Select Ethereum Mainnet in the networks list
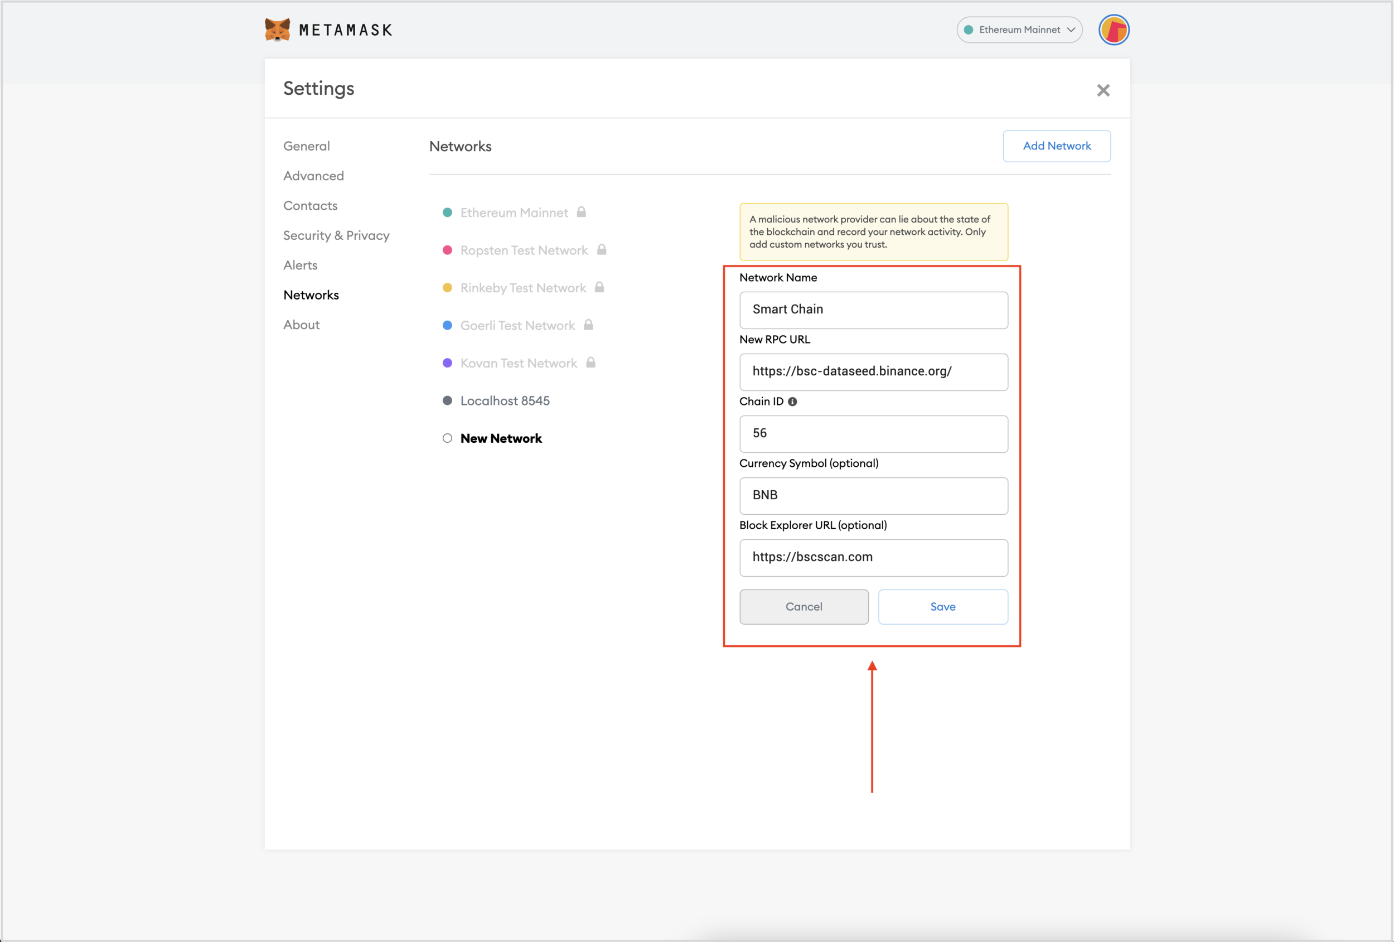 [514, 212]
